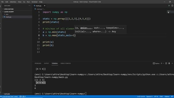Image resolution: width=174 pixels, height=98 pixels.
Task: Click the 'a = np.min(stats)' line
Action: [x=54, y=32]
